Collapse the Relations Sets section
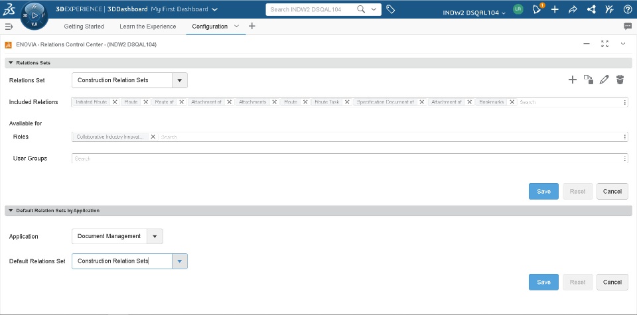 11,63
